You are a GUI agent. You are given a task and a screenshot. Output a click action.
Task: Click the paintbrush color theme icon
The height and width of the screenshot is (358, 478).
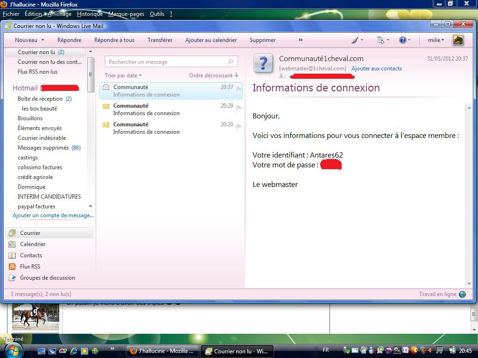click(x=355, y=40)
